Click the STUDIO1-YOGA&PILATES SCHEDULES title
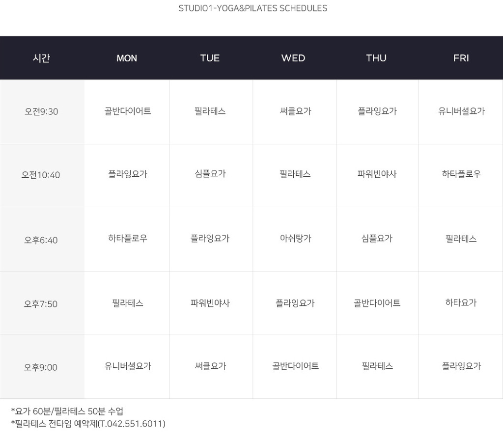The height and width of the screenshot is (436, 503). coord(253,8)
